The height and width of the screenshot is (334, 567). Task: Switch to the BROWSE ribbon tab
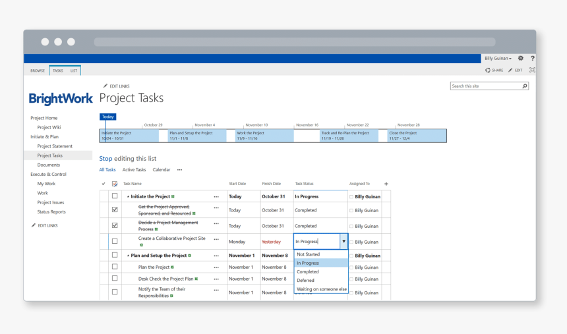38,70
